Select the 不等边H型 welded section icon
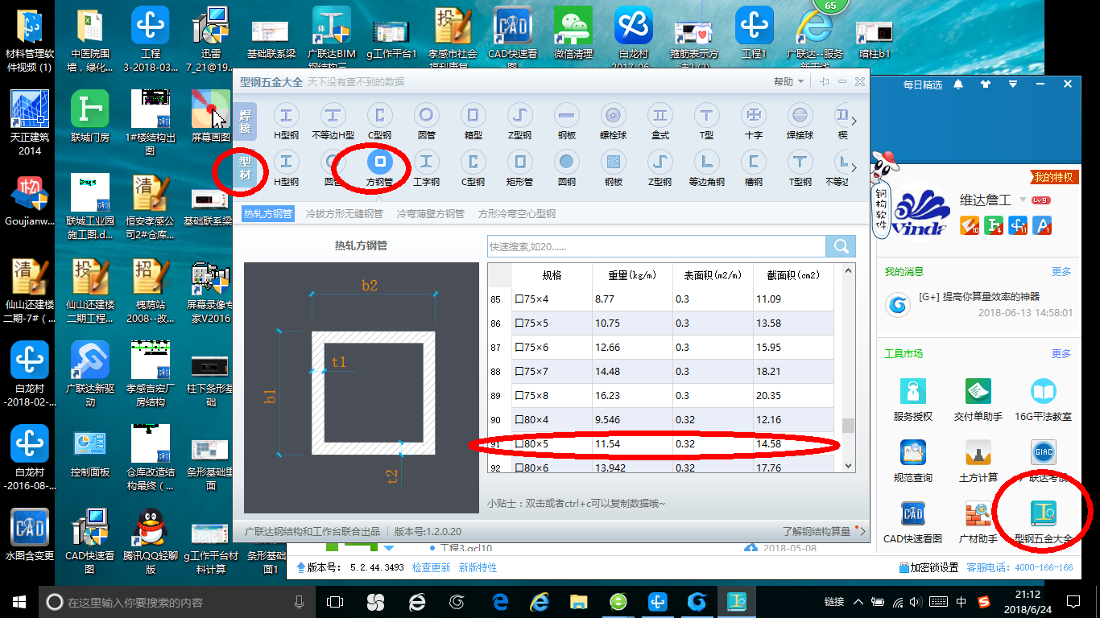 tap(333, 122)
